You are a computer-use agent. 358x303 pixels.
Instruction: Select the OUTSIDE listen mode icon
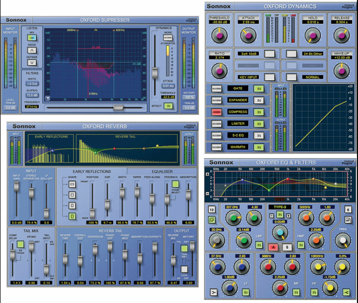32,62
